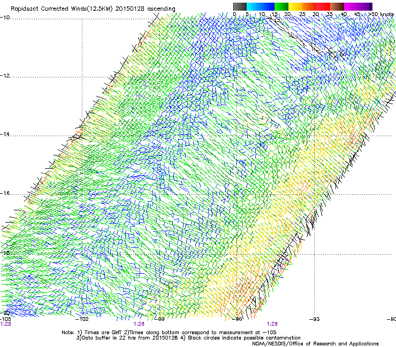Click the 'Data buffer is 22 hrs' note line
This screenshot has width=396, height=347.
(x=188, y=338)
